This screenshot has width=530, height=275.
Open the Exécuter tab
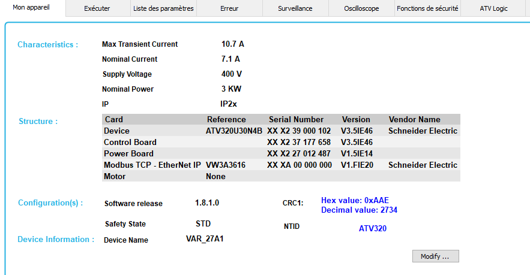click(97, 9)
